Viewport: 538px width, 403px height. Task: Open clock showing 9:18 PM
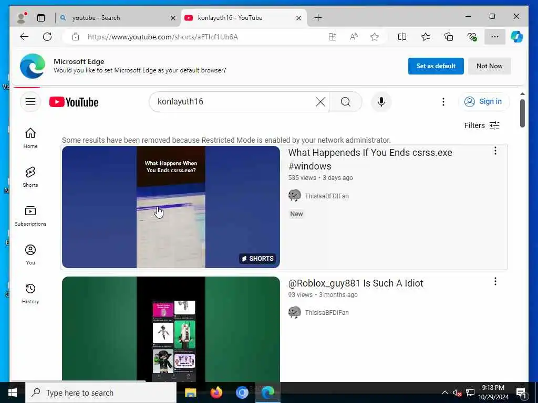tap(493, 393)
